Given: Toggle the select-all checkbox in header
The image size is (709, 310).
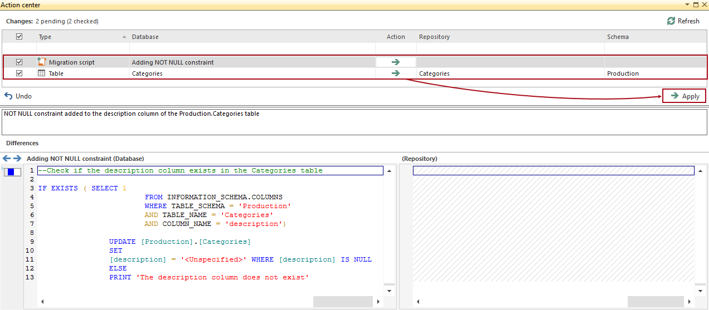Looking at the screenshot, I should click(x=19, y=37).
